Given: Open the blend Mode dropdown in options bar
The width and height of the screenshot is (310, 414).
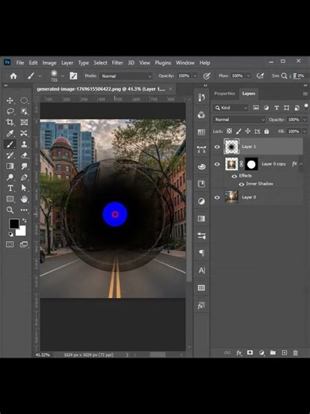Looking at the screenshot, I should click(x=126, y=76).
